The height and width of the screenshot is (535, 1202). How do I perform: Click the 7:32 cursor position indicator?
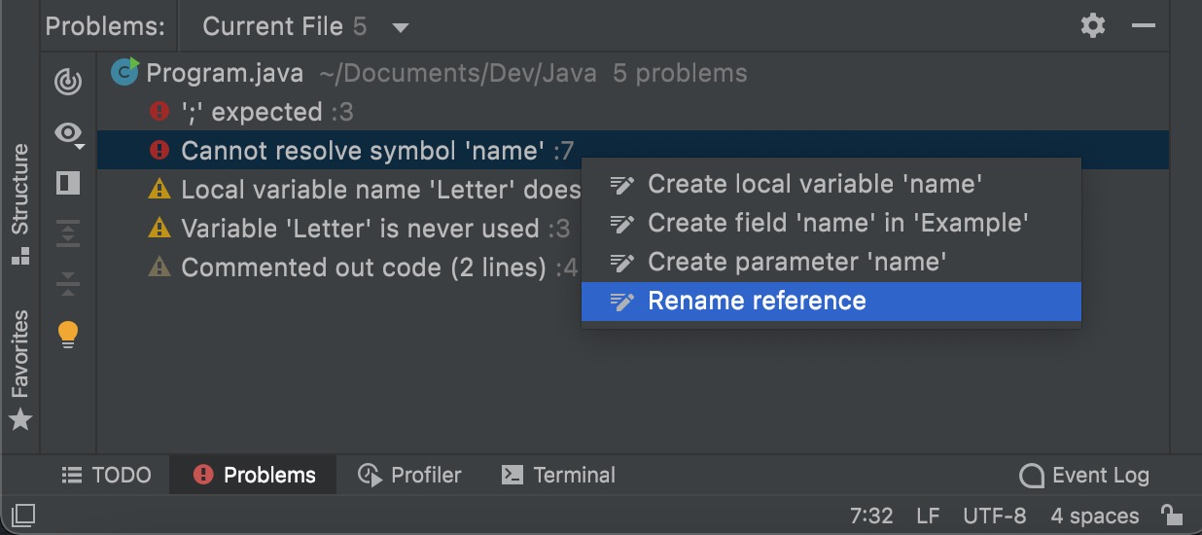click(870, 516)
